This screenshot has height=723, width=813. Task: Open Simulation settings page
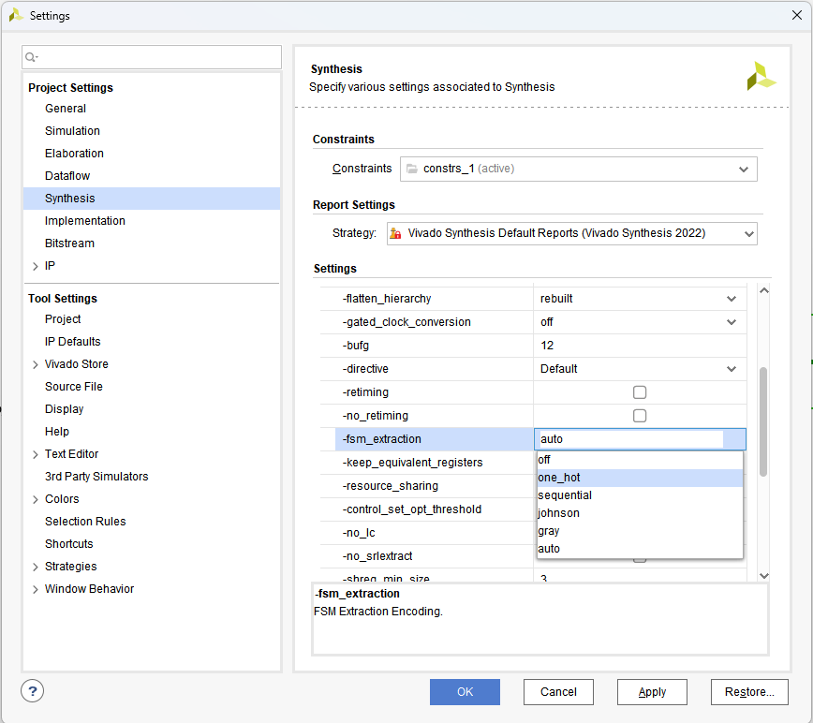[x=72, y=130]
